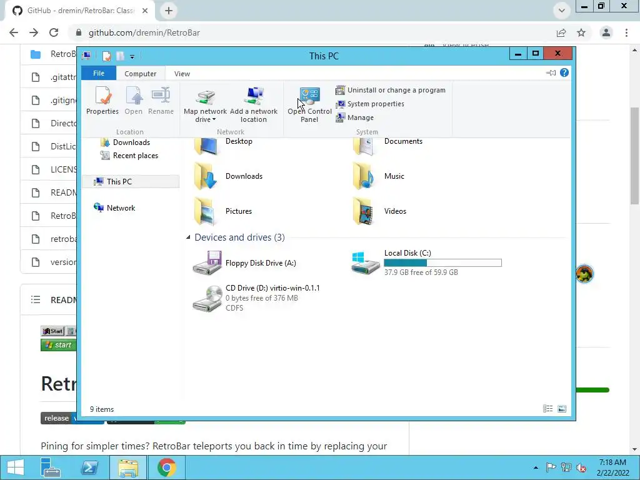The height and width of the screenshot is (480, 640).
Task: Select Floppy Disk Drive (A:)
Action: [245, 263]
